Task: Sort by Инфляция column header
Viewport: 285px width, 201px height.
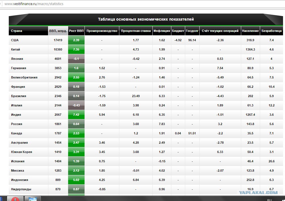Action: coord(162,31)
